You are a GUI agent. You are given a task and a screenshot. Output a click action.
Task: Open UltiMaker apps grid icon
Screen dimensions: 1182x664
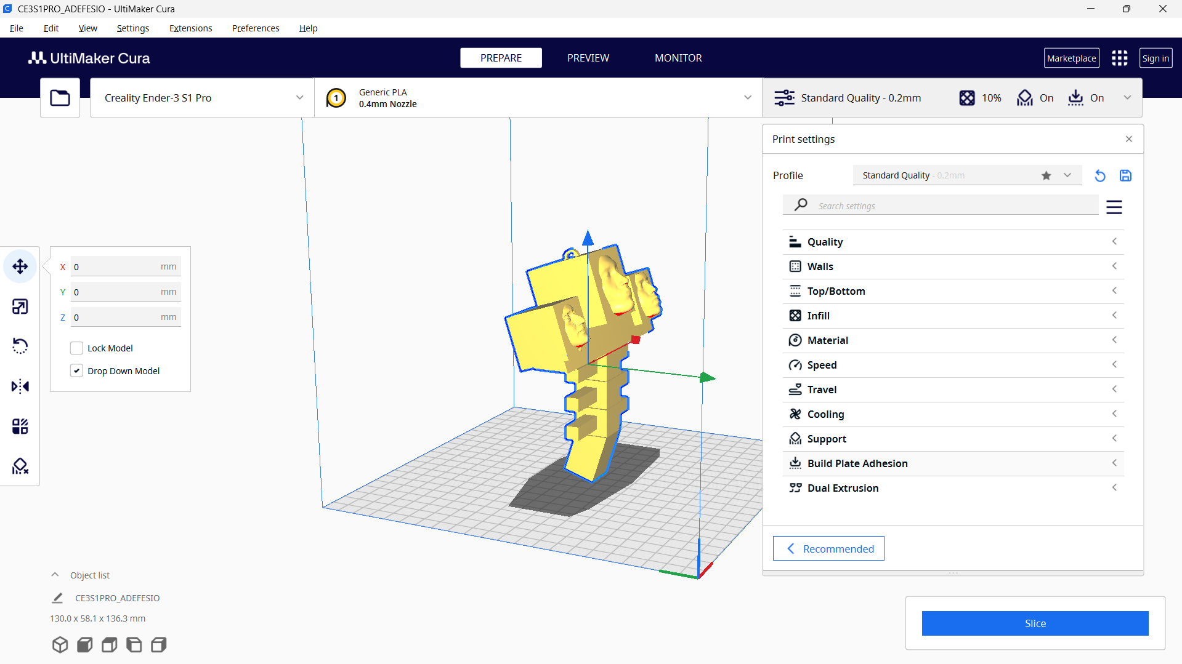tap(1120, 58)
